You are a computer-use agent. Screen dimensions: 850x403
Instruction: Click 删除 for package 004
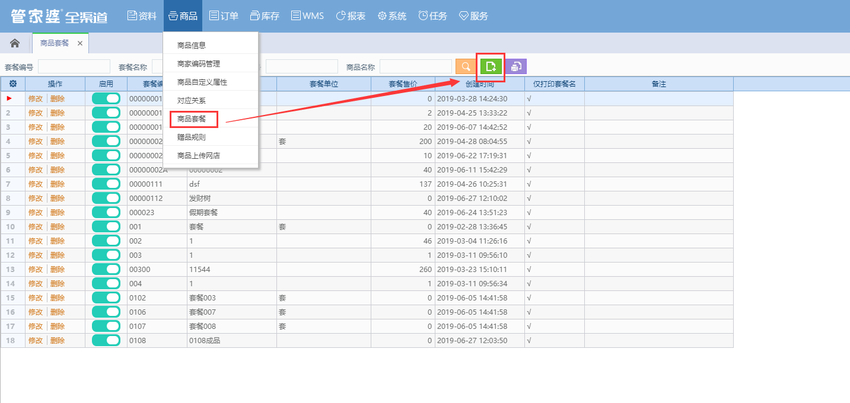click(x=58, y=284)
